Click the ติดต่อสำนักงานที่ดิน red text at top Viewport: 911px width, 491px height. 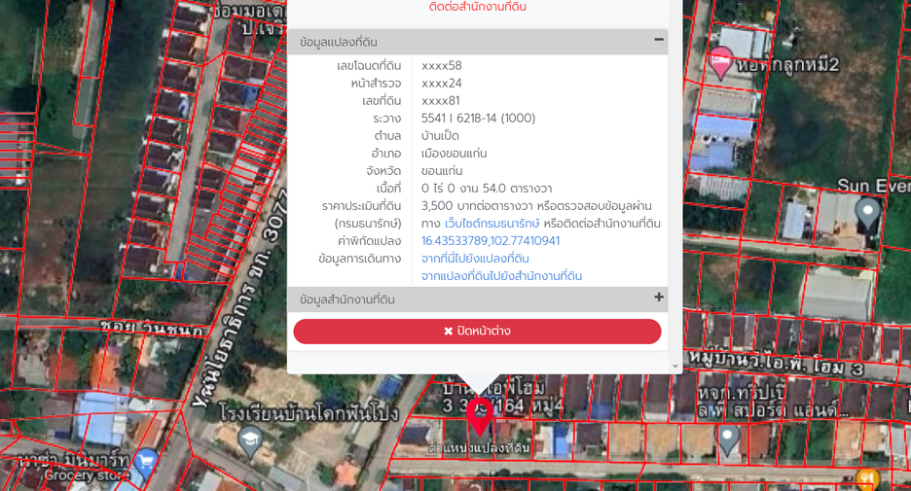pyautogui.click(x=477, y=7)
